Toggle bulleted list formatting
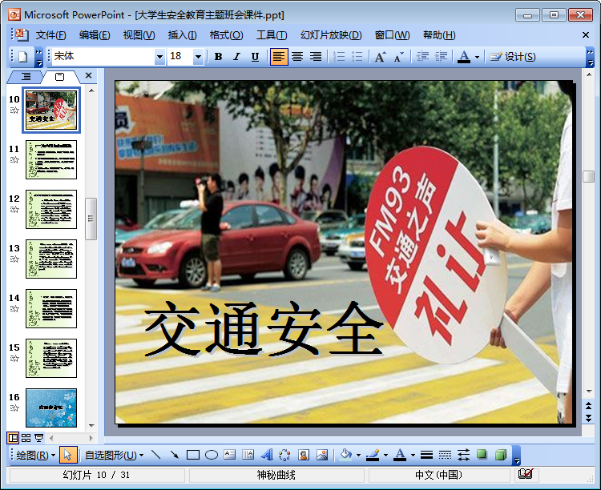Viewport: 601px width, 490px height. 357,57
